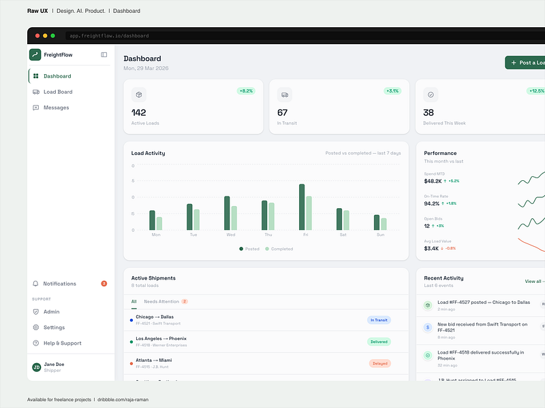Select the All shipments tab

(x=134, y=301)
